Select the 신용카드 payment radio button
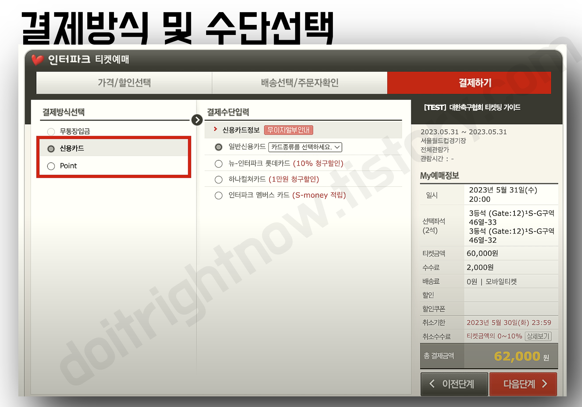The height and width of the screenshot is (407, 582). (51, 149)
